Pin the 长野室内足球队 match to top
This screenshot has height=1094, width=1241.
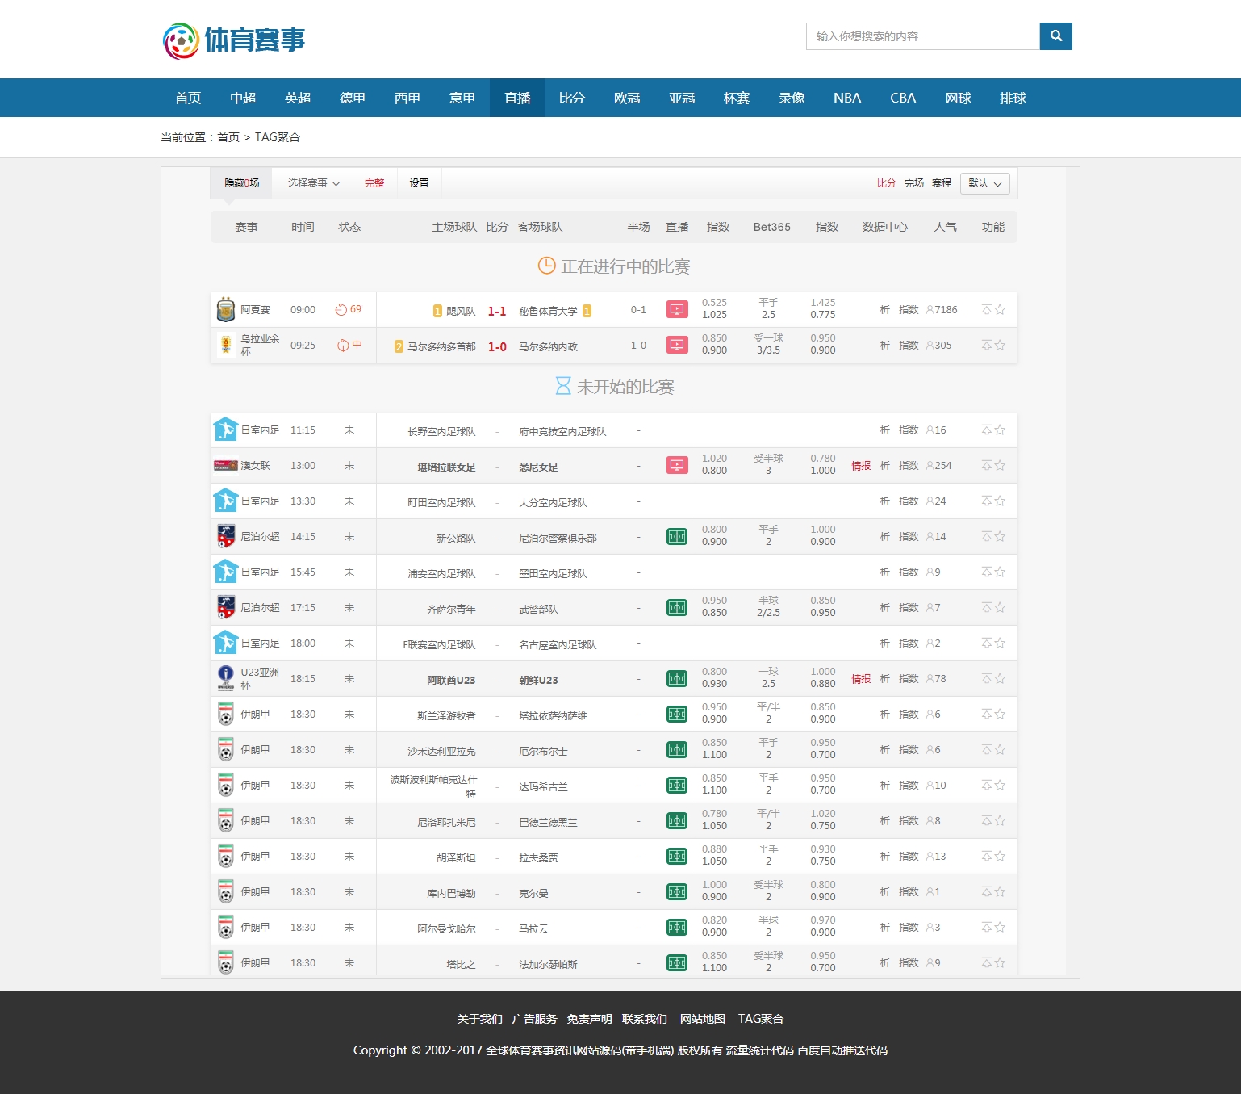986,430
